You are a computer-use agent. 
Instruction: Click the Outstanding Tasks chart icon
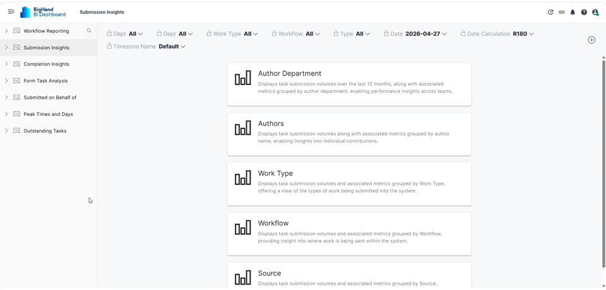click(x=16, y=130)
